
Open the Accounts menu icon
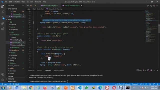(3, 74)
